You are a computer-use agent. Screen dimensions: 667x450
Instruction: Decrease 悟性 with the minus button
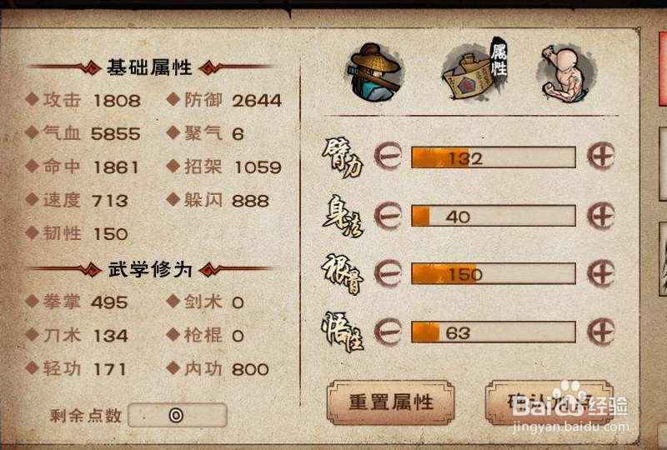(388, 332)
